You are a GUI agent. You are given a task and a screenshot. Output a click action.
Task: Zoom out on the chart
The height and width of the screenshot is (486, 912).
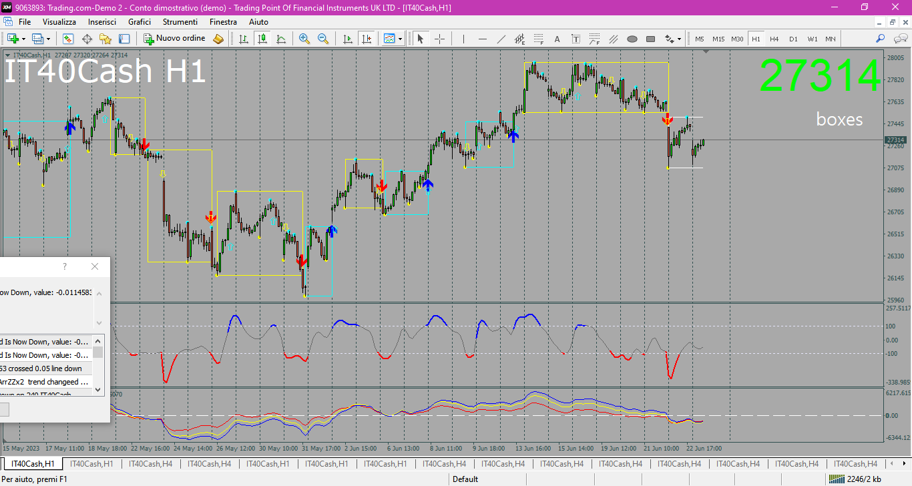pyautogui.click(x=323, y=39)
